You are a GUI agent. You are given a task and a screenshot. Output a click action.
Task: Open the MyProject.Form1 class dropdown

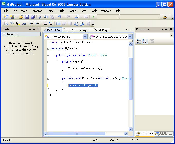pos(85,37)
